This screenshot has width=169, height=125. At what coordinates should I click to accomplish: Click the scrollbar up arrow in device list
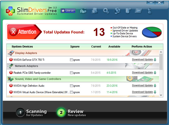(x=161, y=52)
